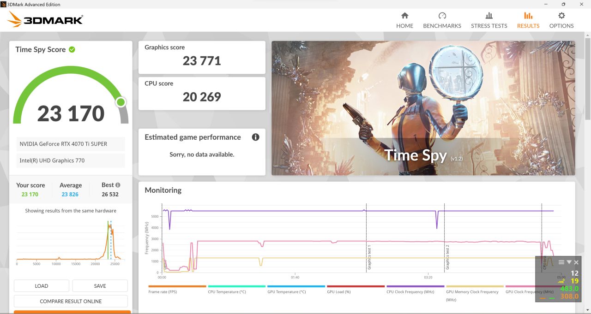Screen dimensions: 591x314
Task: Click the score gauge indicator dot
Action: coord(121,102)
